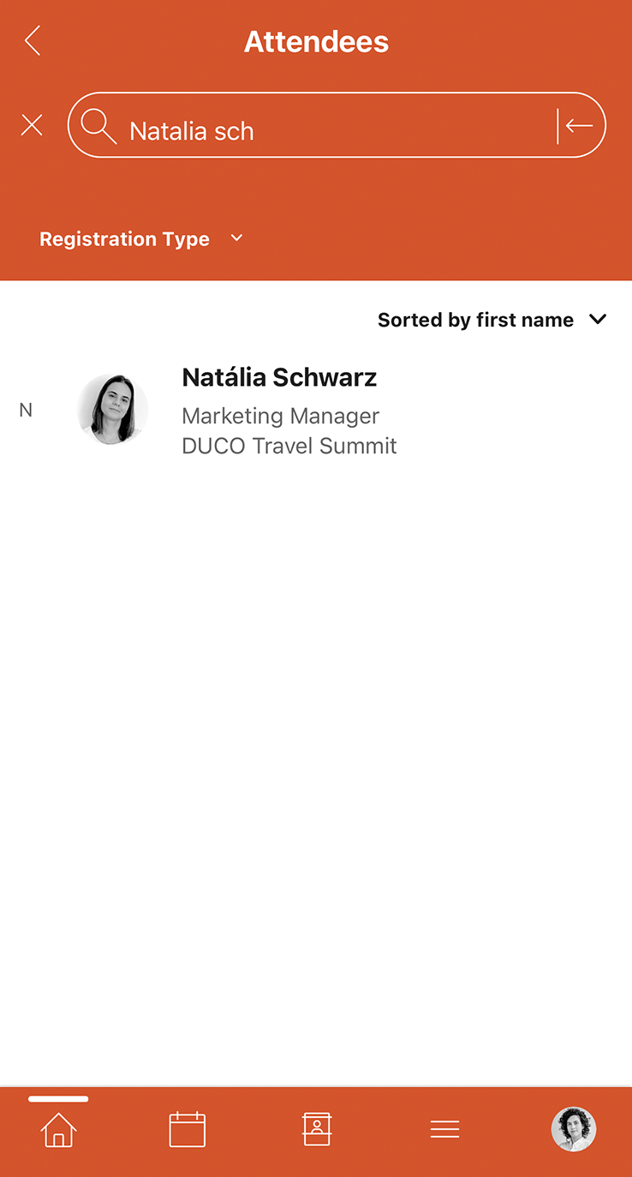
Task: Tap the Attendees page title
Action: point(316,41)
